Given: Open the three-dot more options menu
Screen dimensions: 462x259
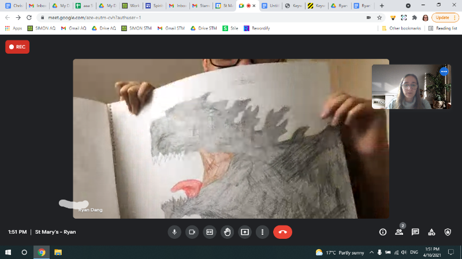Looking at the screenshot, I should tap(262, 232).
